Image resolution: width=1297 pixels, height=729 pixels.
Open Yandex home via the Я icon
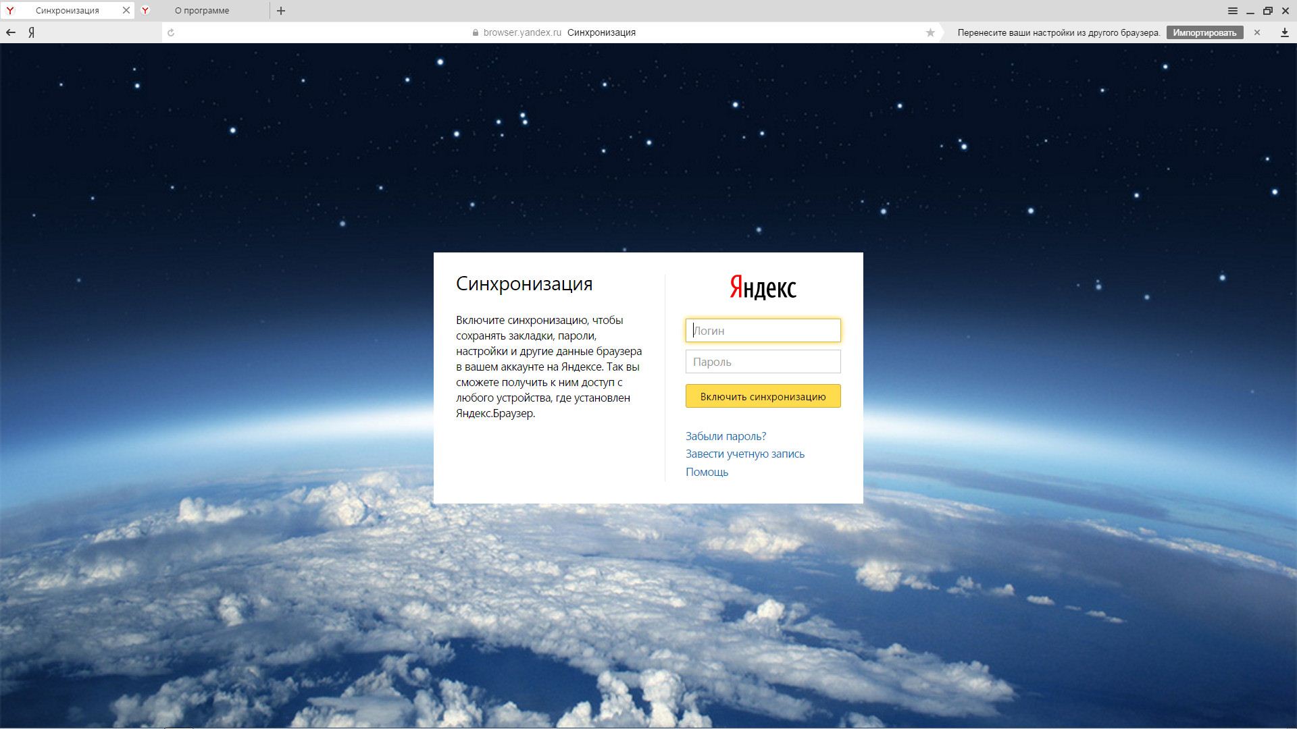coord(31,32)
